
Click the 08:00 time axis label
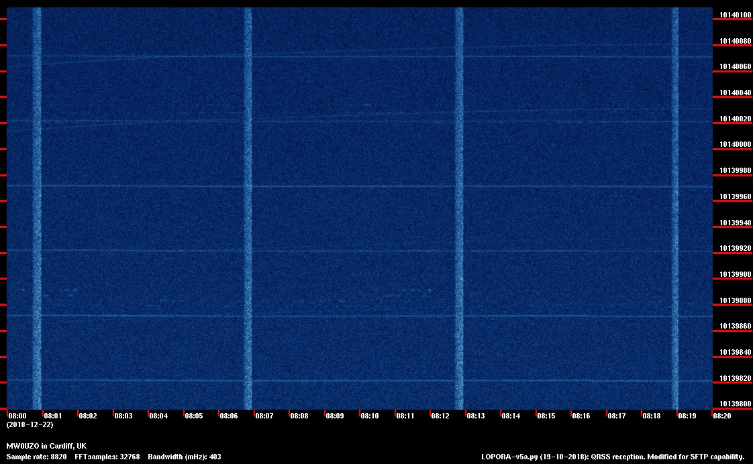17,416
